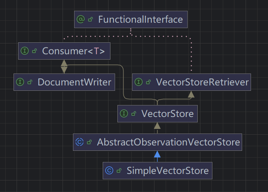Click the public lock icon on VectorStoreRetriever

pyautogui.click(x=148, y=82)
